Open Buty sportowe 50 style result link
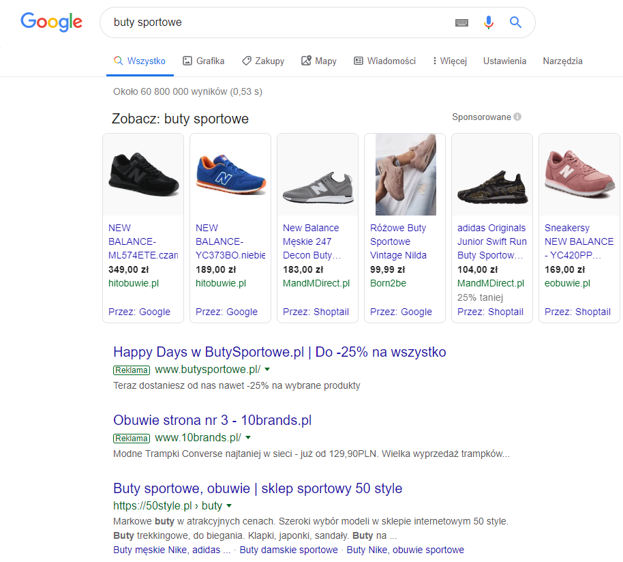 point(258,488)
